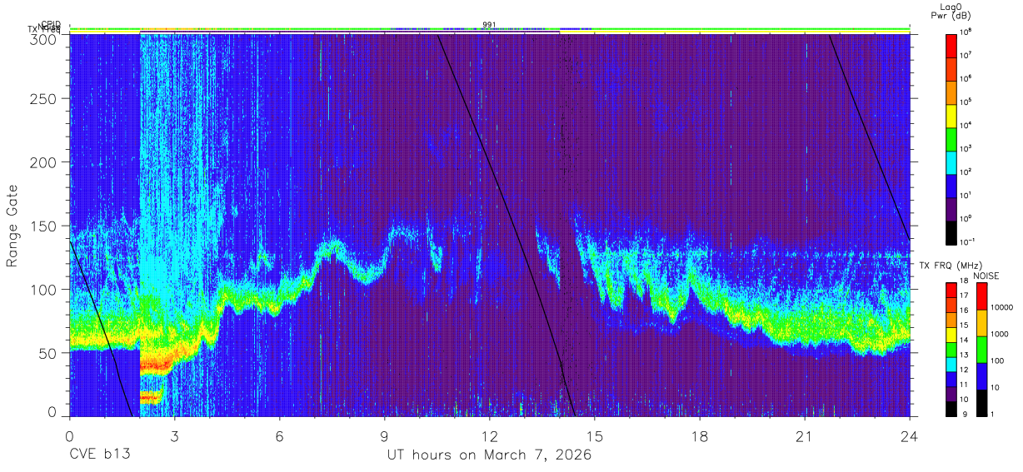Click the blue segment of NOISE colorbar
This screenshot has height=472, width=1023.
tap(982, 375)
